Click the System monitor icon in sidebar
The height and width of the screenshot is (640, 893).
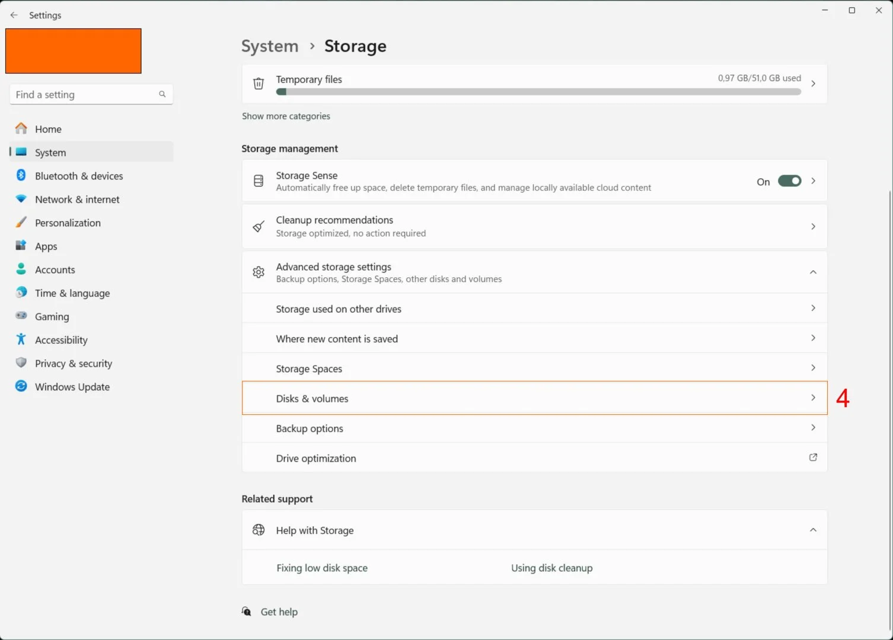pyautogui.click(x=21, y=152)
